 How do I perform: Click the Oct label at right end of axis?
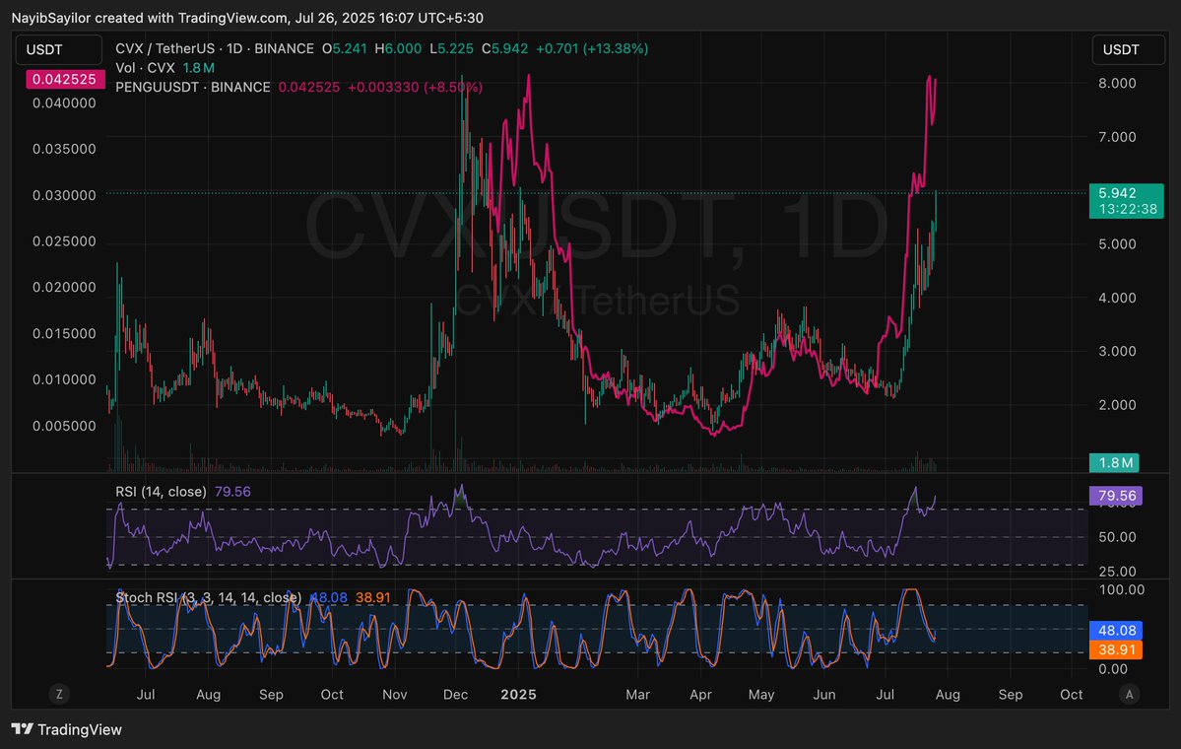pos(1071,694)
